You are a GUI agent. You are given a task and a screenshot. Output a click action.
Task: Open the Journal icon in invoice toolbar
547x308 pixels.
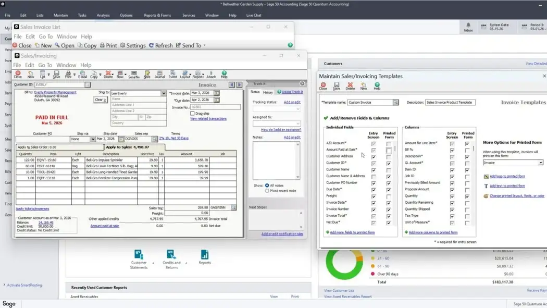coord(159,75)
